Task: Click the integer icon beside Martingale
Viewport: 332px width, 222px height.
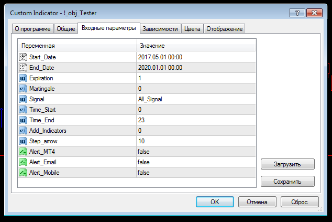Action: click(x=23, y=89)
